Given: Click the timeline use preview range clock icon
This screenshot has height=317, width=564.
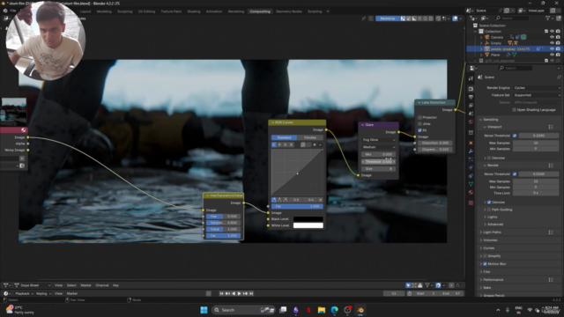Looking at the screenshot, I should 409,293.
